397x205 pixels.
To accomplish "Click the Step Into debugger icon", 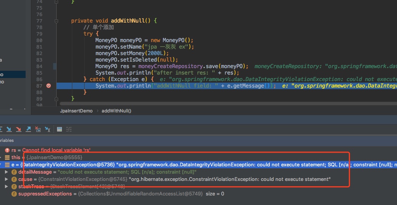I will pos(9,129).
